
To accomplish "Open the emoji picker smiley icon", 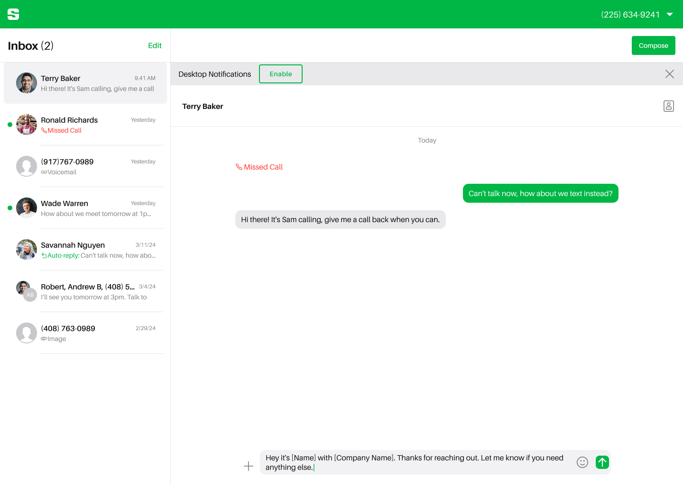I will point(582,462).
